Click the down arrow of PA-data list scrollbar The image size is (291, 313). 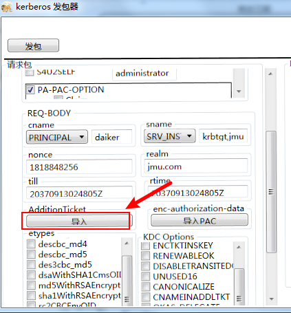[x=239, y=91]
